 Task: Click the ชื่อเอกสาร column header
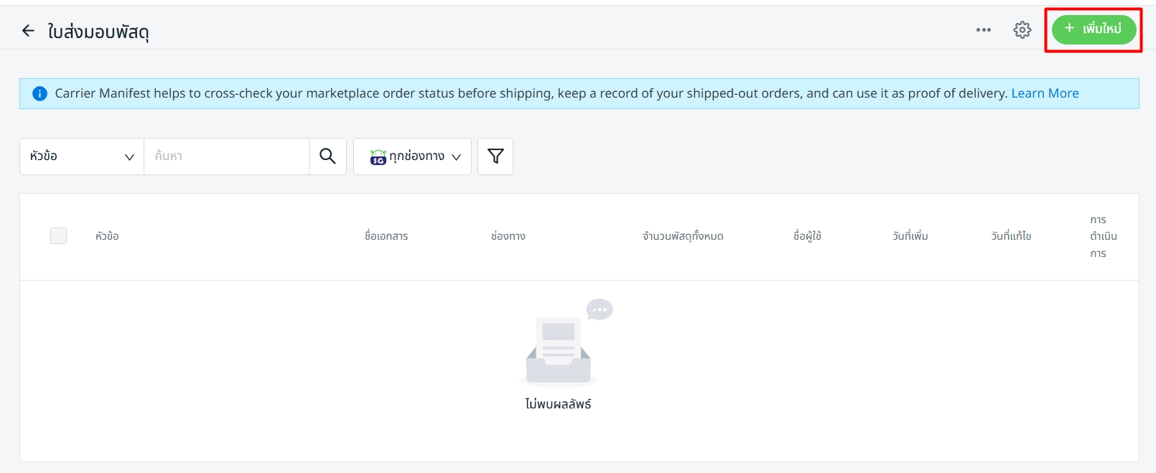[386, 236]
